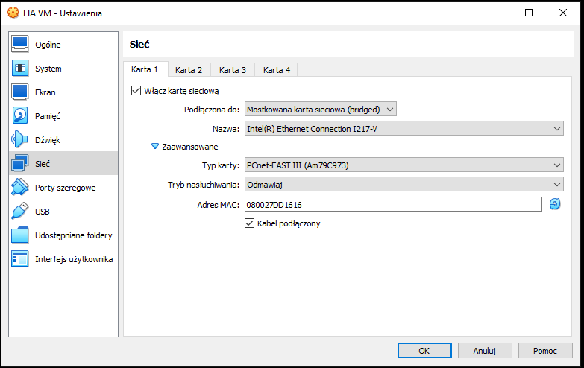584x368 pixels.
Task: Open the Dźwięk speaker icon
Action: coord(19,139)
